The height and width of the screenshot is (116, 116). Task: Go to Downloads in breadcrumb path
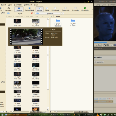coord(19,16)
